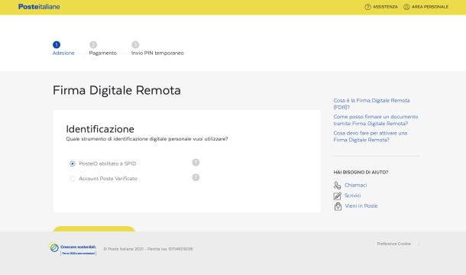Click the Vieni in Poste location icon

[338, 206]
